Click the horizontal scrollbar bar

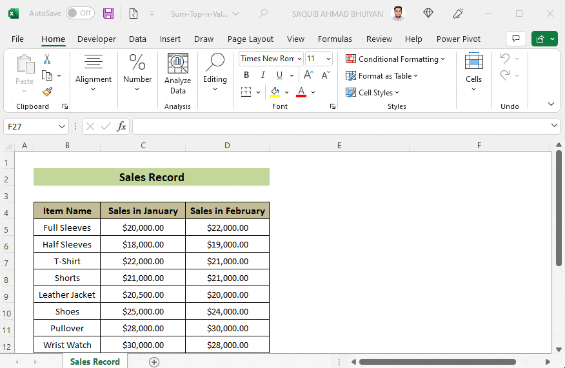pyautogui.click(x=437, y=362)
